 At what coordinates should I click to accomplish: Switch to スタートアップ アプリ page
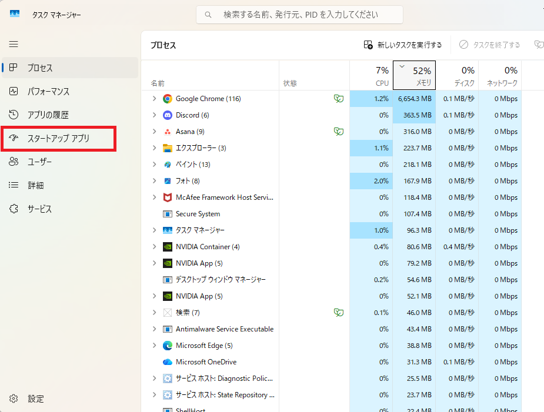58,139
